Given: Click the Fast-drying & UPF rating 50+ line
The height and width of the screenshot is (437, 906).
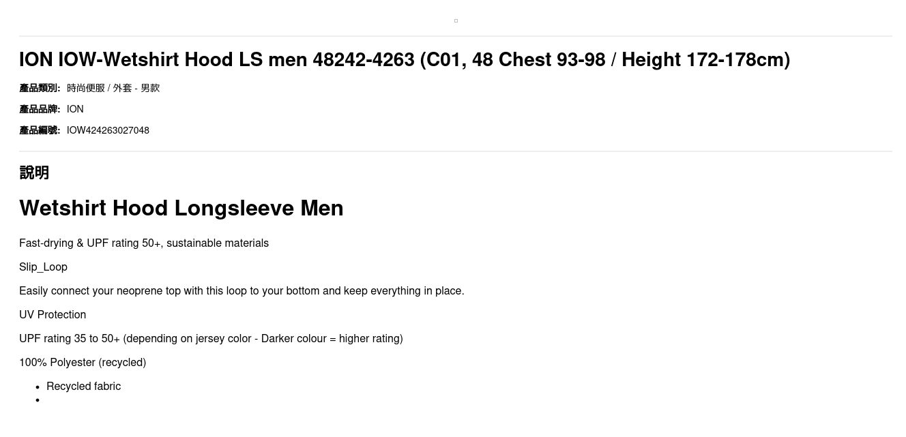Looking at the screenshot, I should click(144, 243).
